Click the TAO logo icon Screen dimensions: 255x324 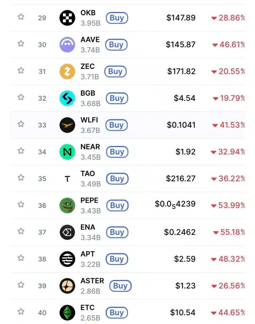pyautogui.click(x=67, y=179)
